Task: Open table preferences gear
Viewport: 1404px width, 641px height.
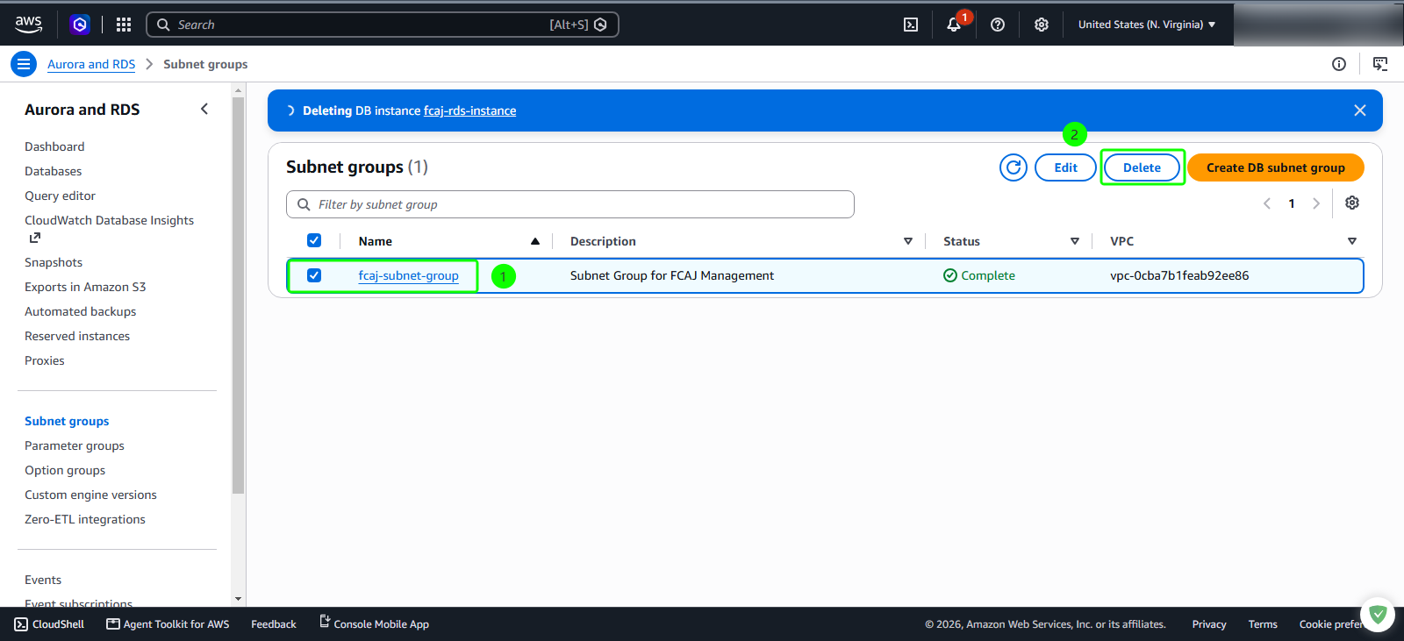Action: click(x=1352, y=203)
